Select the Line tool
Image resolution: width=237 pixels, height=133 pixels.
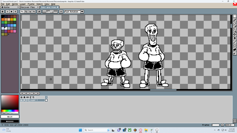coord(235,42)
